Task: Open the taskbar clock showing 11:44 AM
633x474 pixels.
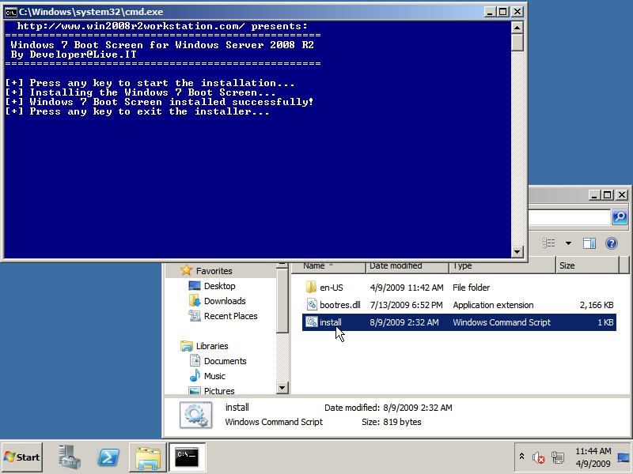Action: [x=593, y=457]
